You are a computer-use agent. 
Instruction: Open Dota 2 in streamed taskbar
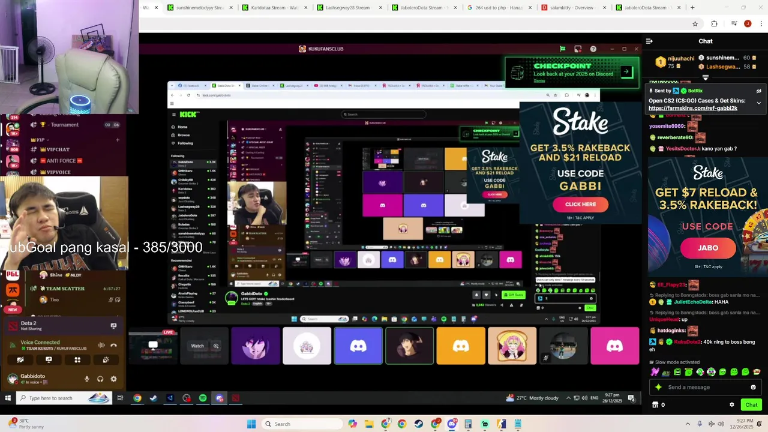click(x=235, y=398)
